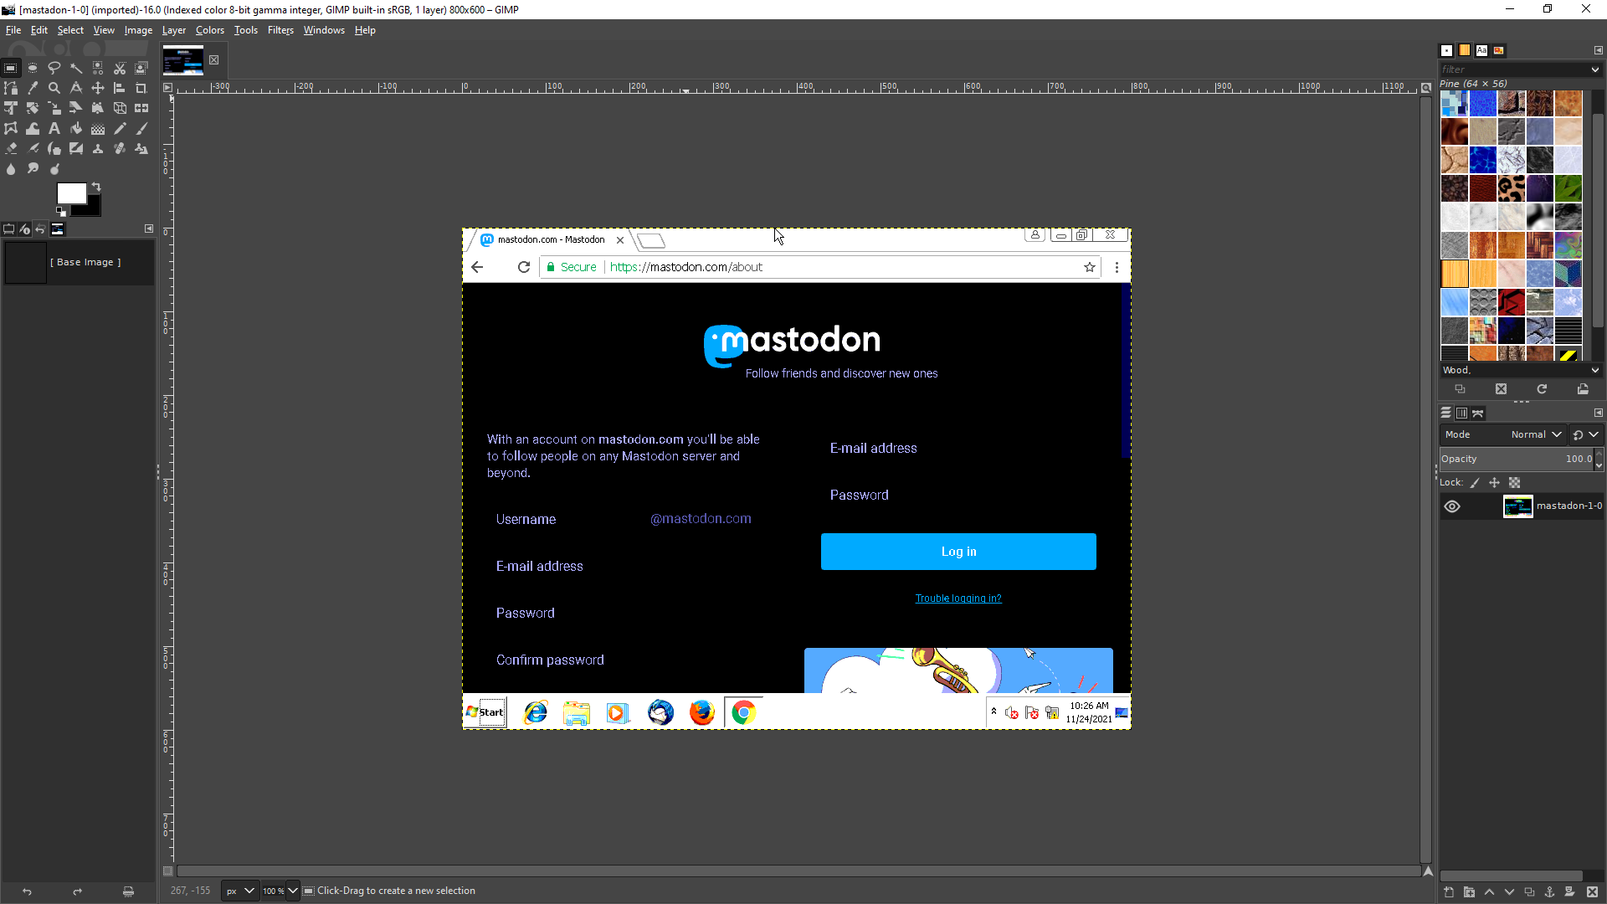Click the foreground color swatch

71,193
